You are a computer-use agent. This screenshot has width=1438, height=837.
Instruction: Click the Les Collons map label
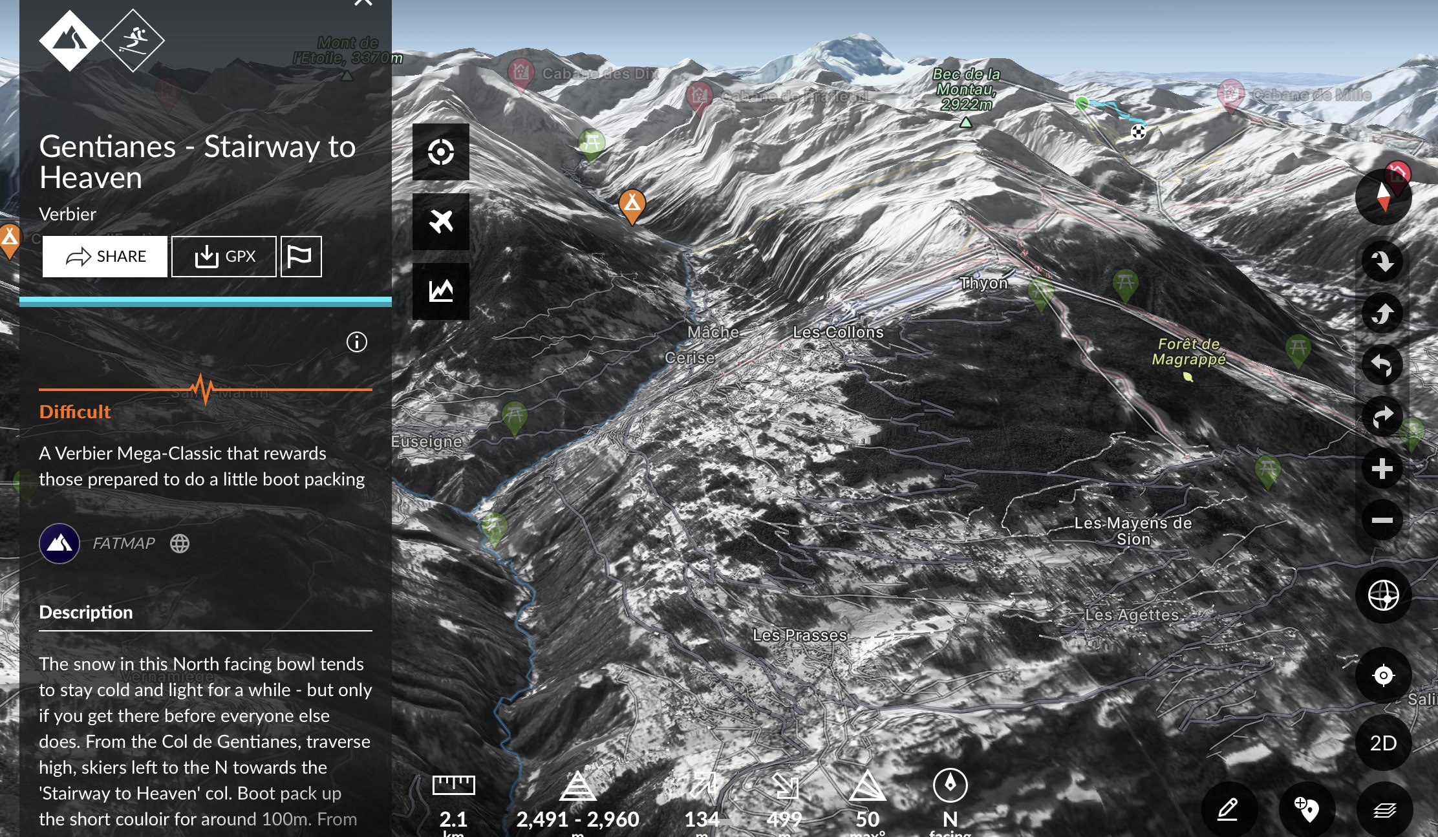tap(838, 332)
